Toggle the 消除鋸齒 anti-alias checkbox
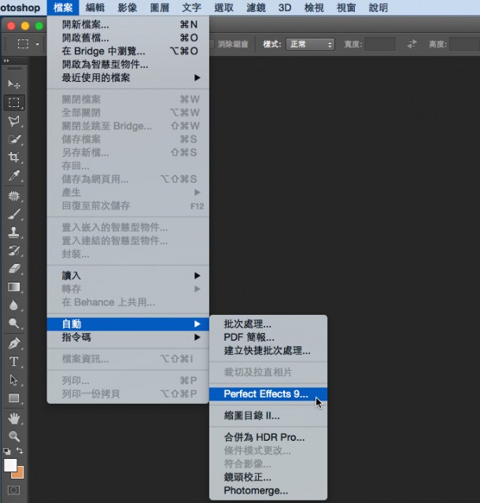 coord(213,44)
